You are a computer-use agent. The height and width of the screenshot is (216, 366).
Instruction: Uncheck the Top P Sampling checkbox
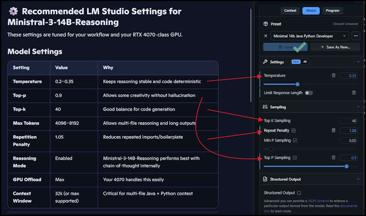point(295,157)
